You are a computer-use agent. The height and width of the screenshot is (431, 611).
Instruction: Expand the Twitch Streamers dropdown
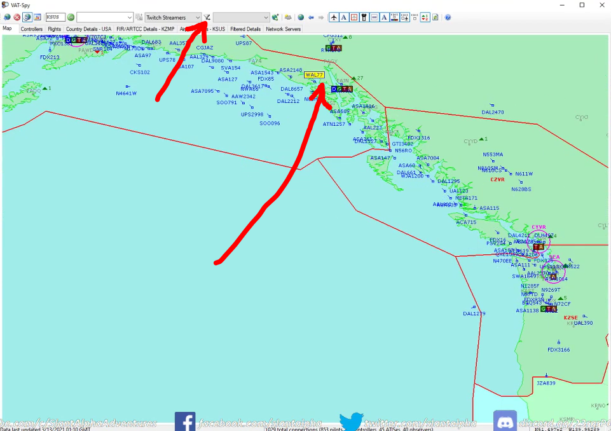[x=198, y=17]
